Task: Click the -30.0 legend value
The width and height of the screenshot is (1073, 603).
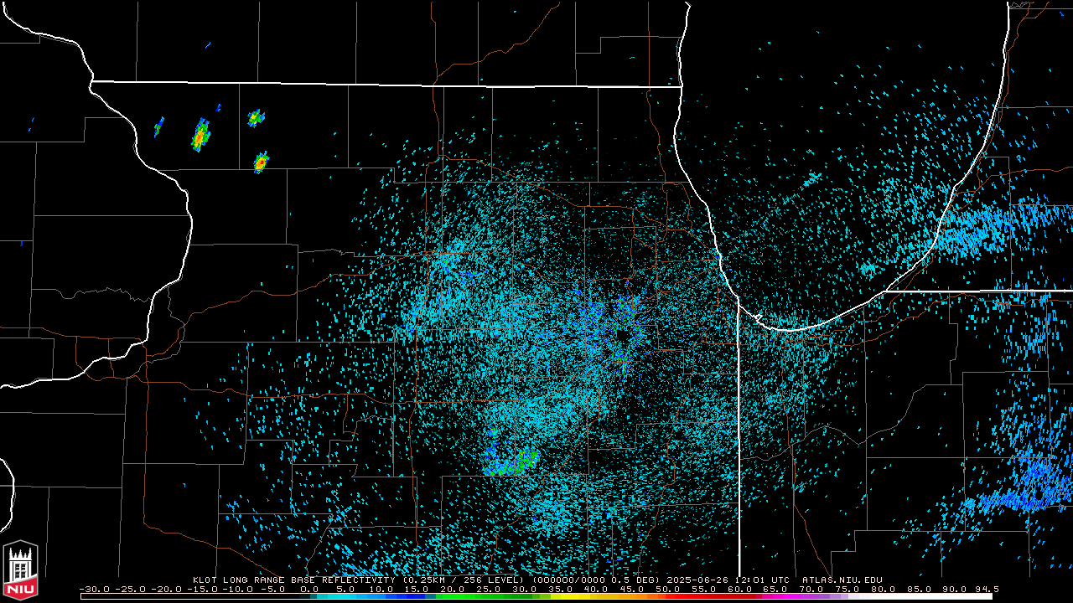Action: [x=95, y=589]
